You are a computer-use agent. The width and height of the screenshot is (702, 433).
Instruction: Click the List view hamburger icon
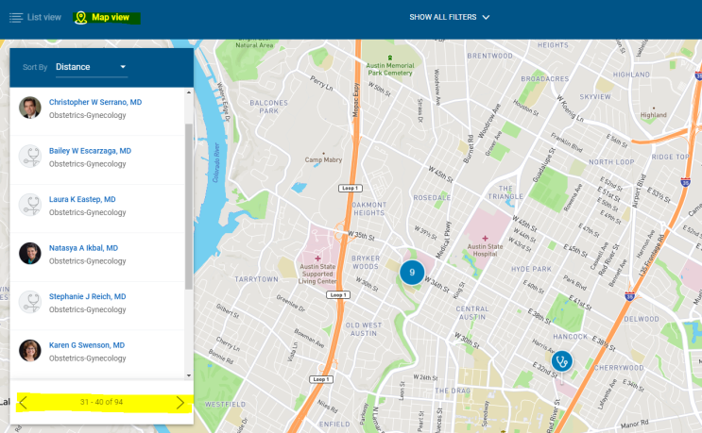click(x=16, y=18)
